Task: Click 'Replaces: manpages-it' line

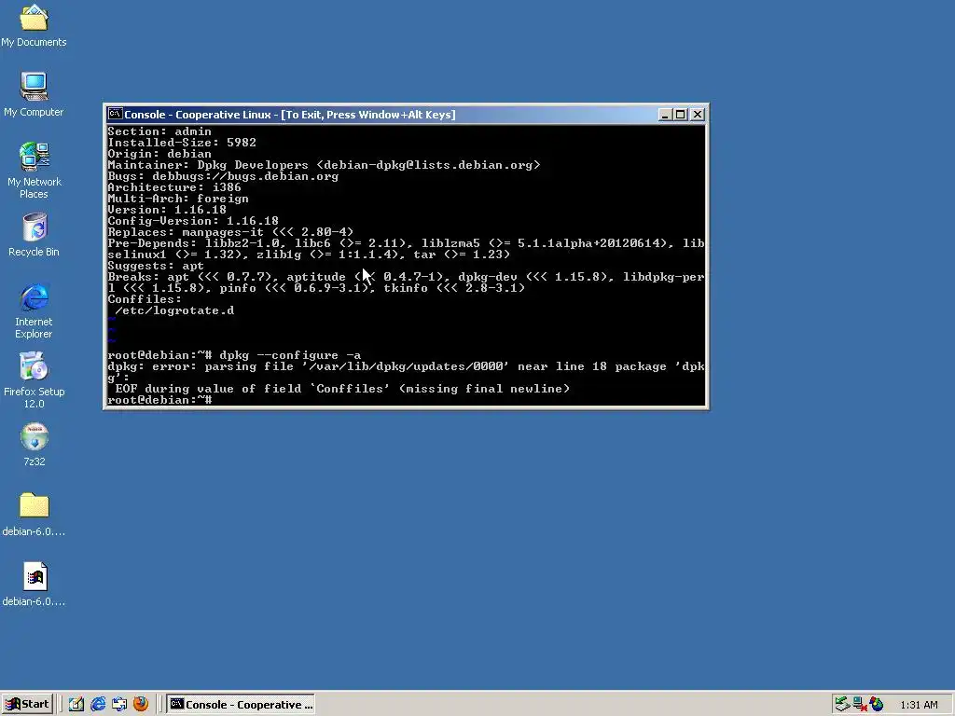Action: pos(230,232)
